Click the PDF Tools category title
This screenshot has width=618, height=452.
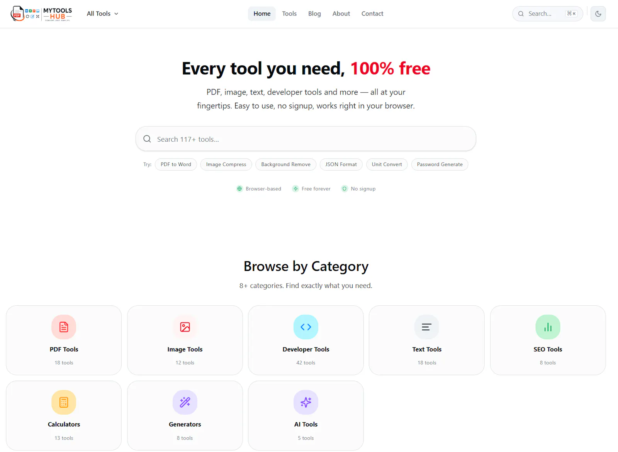pyautogui.click(x=64, y=349)
